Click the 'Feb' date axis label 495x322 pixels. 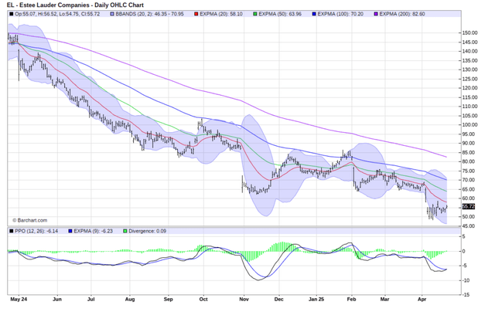click(x=351, y=300)
